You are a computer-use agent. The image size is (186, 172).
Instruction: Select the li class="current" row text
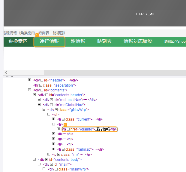80,119
